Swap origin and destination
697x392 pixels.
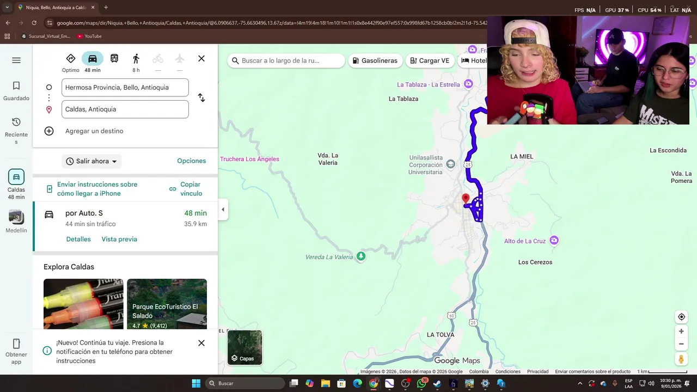201,98
